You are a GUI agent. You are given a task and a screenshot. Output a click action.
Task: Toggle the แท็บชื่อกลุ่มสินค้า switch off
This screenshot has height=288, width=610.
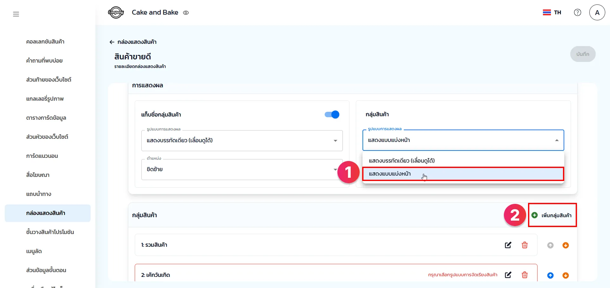(x=332, y=115)
